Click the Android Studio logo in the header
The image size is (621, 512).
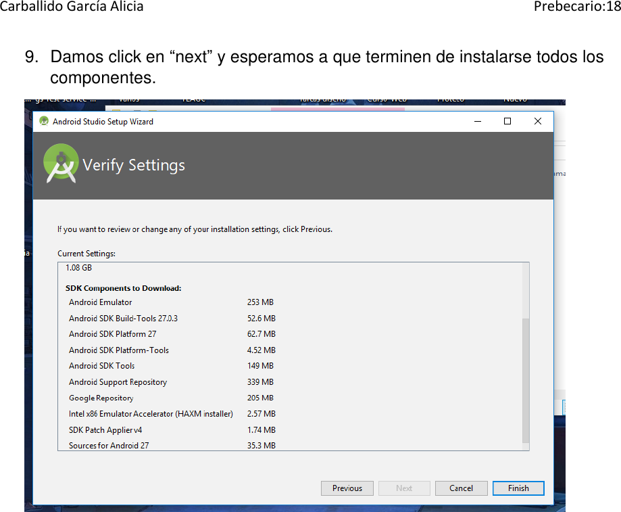[61, 163]
